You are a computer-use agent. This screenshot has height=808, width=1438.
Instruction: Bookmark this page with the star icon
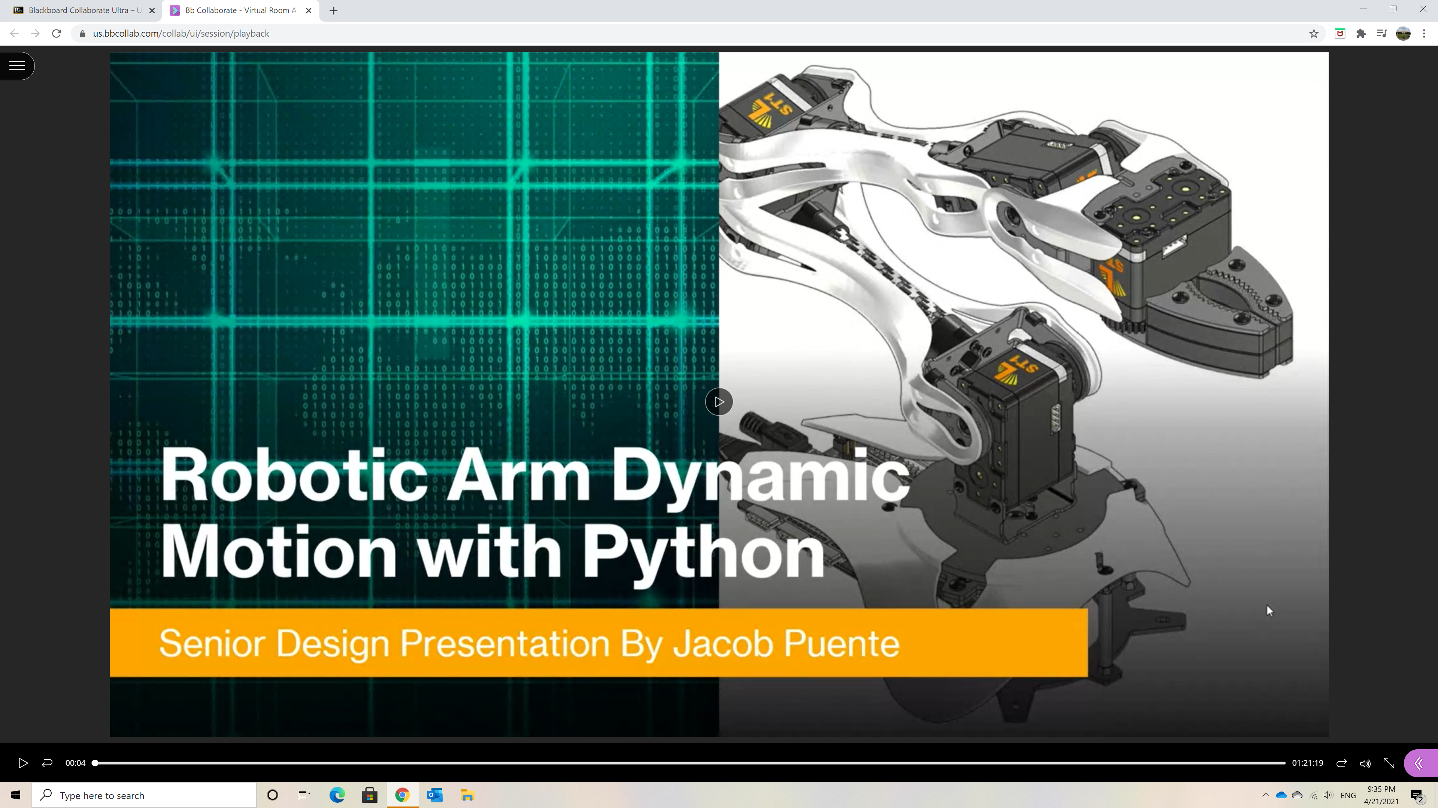pyautogui.click(x=1314, y=33)
